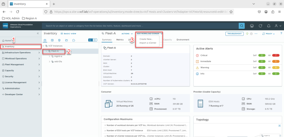Select the storage inventory view icon

click(52, 40)
